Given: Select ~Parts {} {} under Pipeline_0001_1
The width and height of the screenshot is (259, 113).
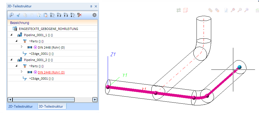Looking at the screenshot, I should [36, 41].
